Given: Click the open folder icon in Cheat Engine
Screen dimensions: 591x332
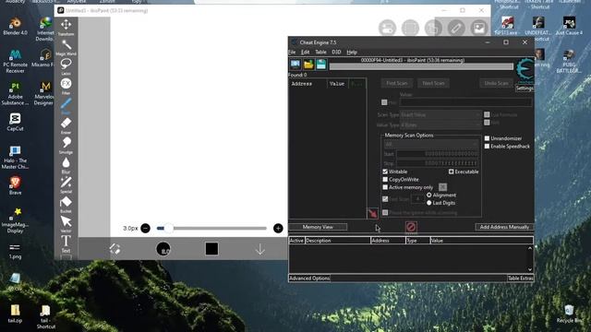Looking at the screenshot, I should point(308,65).
